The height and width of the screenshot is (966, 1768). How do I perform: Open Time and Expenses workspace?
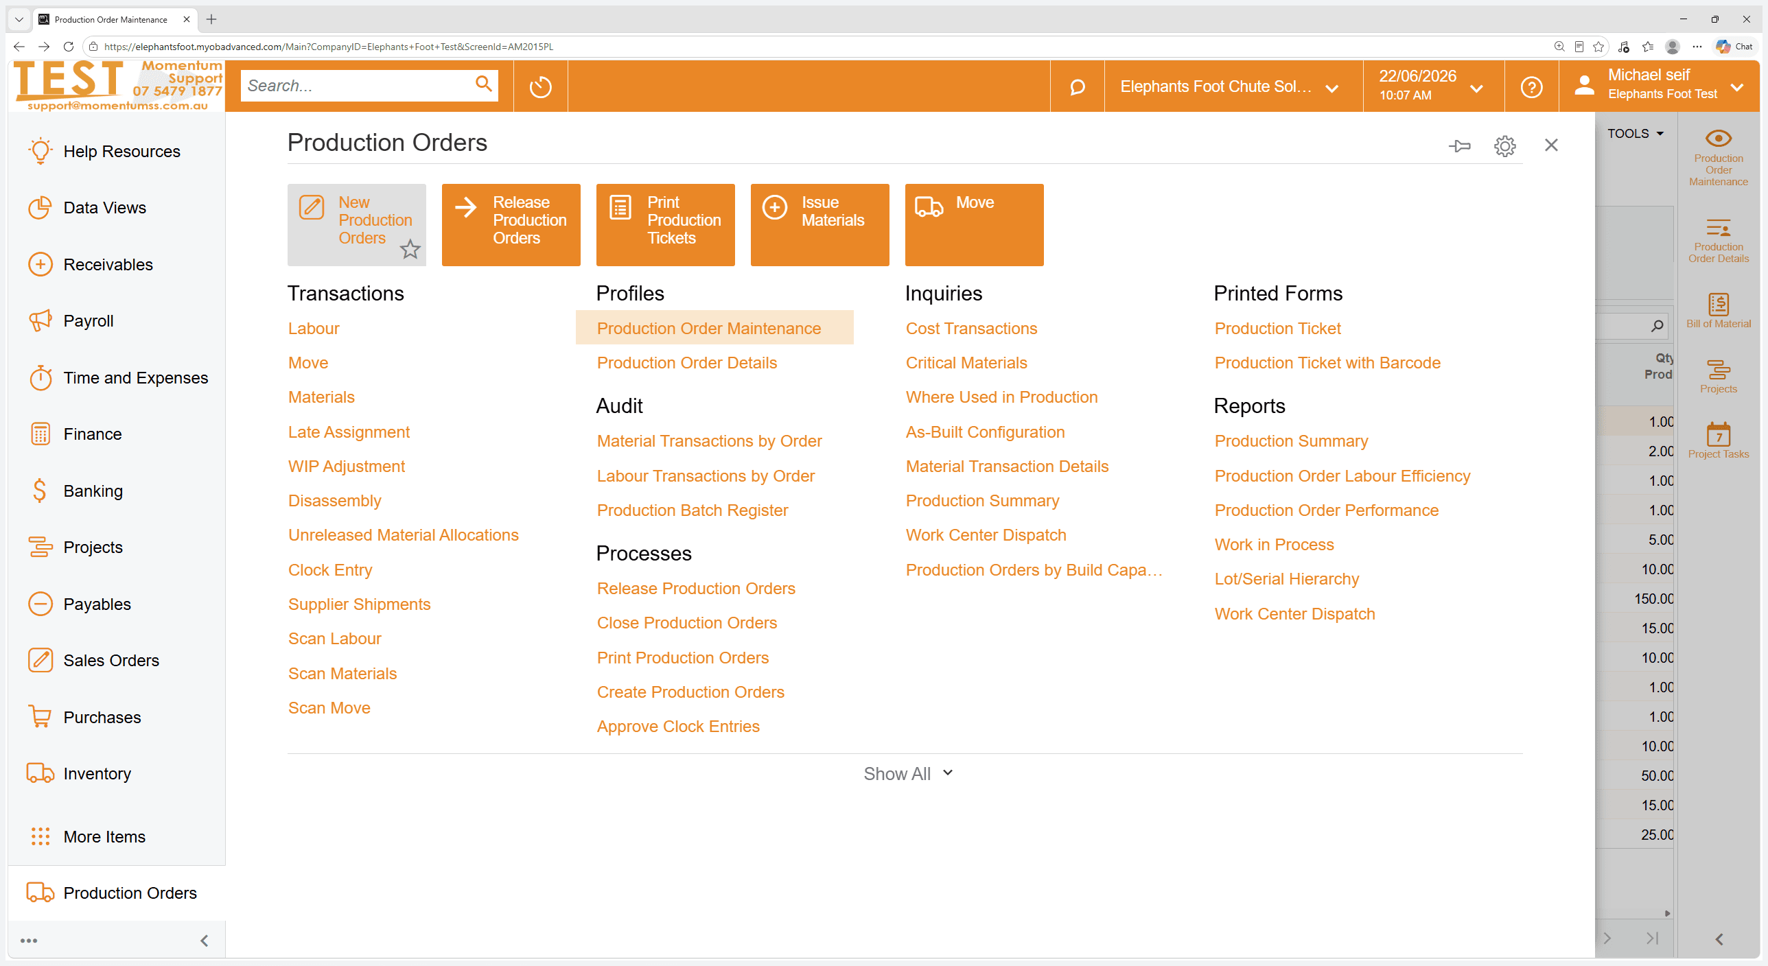(x=117, y=377)
